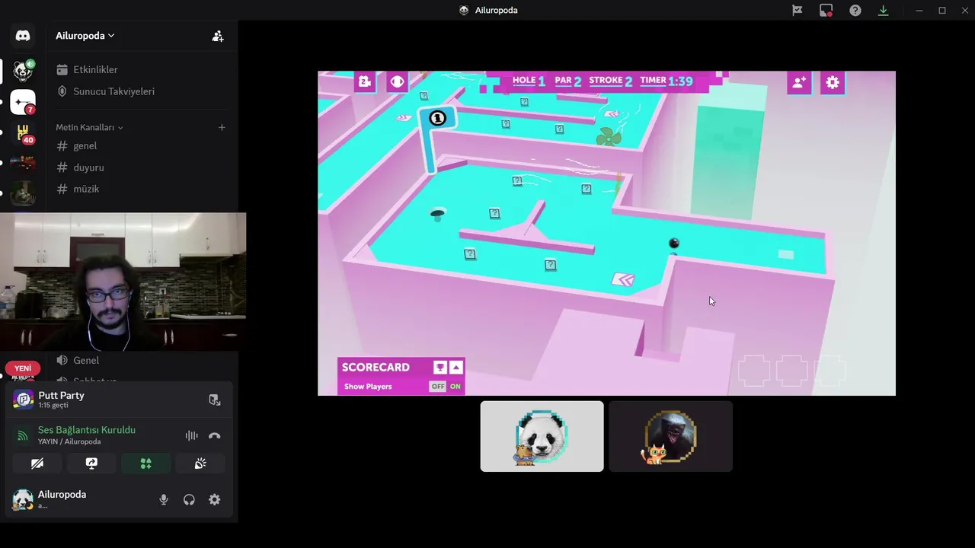975x548 pixels.
Task: Toggle the eye spectate icon in game
Action: pos(397,82)
